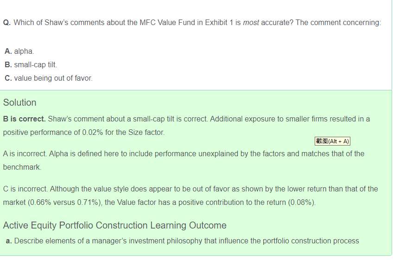Screen dimensions: 393x267
Task: Click the word "benchmark." in the solution
Action: (22, 167)
